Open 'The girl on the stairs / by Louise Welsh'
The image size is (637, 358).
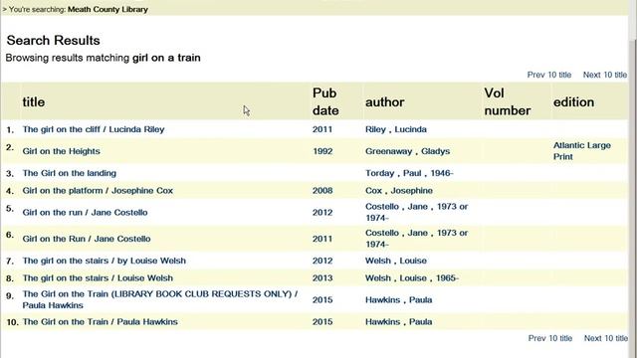pyautogui.click(x=104, y=261)
